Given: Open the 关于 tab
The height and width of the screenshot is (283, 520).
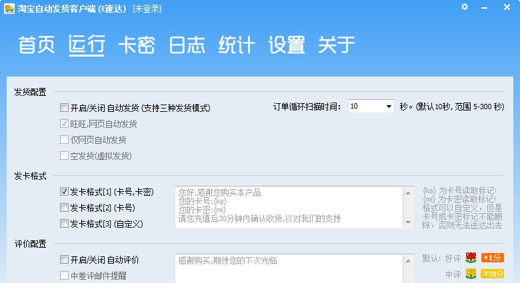Looking at the screenshot, I should pos(336,45).
